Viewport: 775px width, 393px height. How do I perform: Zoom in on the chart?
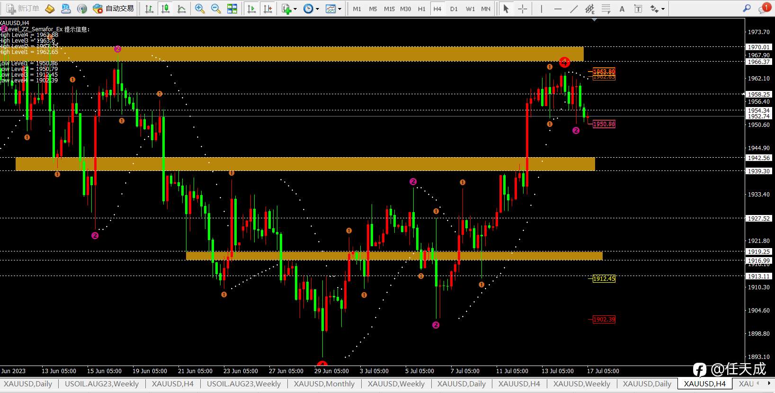[x=200, y=9]
